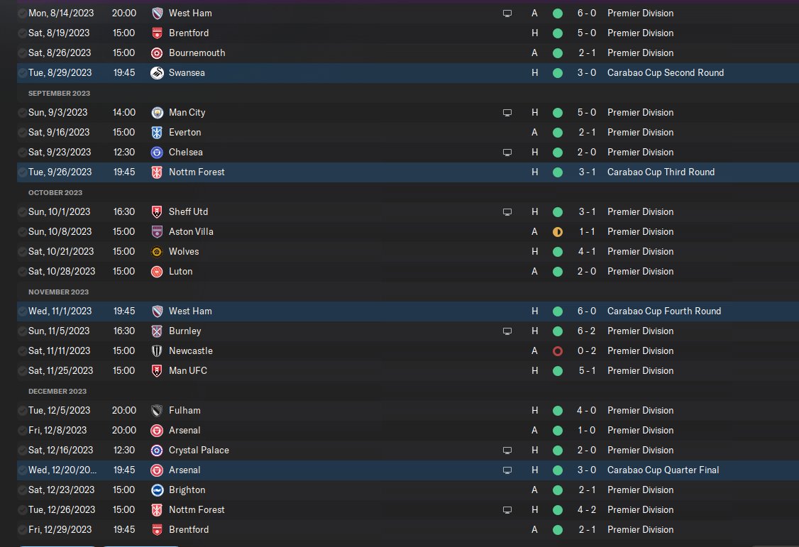Open the 6 - 0 Carabao Cup Fourth Round score

click(587, 311)
